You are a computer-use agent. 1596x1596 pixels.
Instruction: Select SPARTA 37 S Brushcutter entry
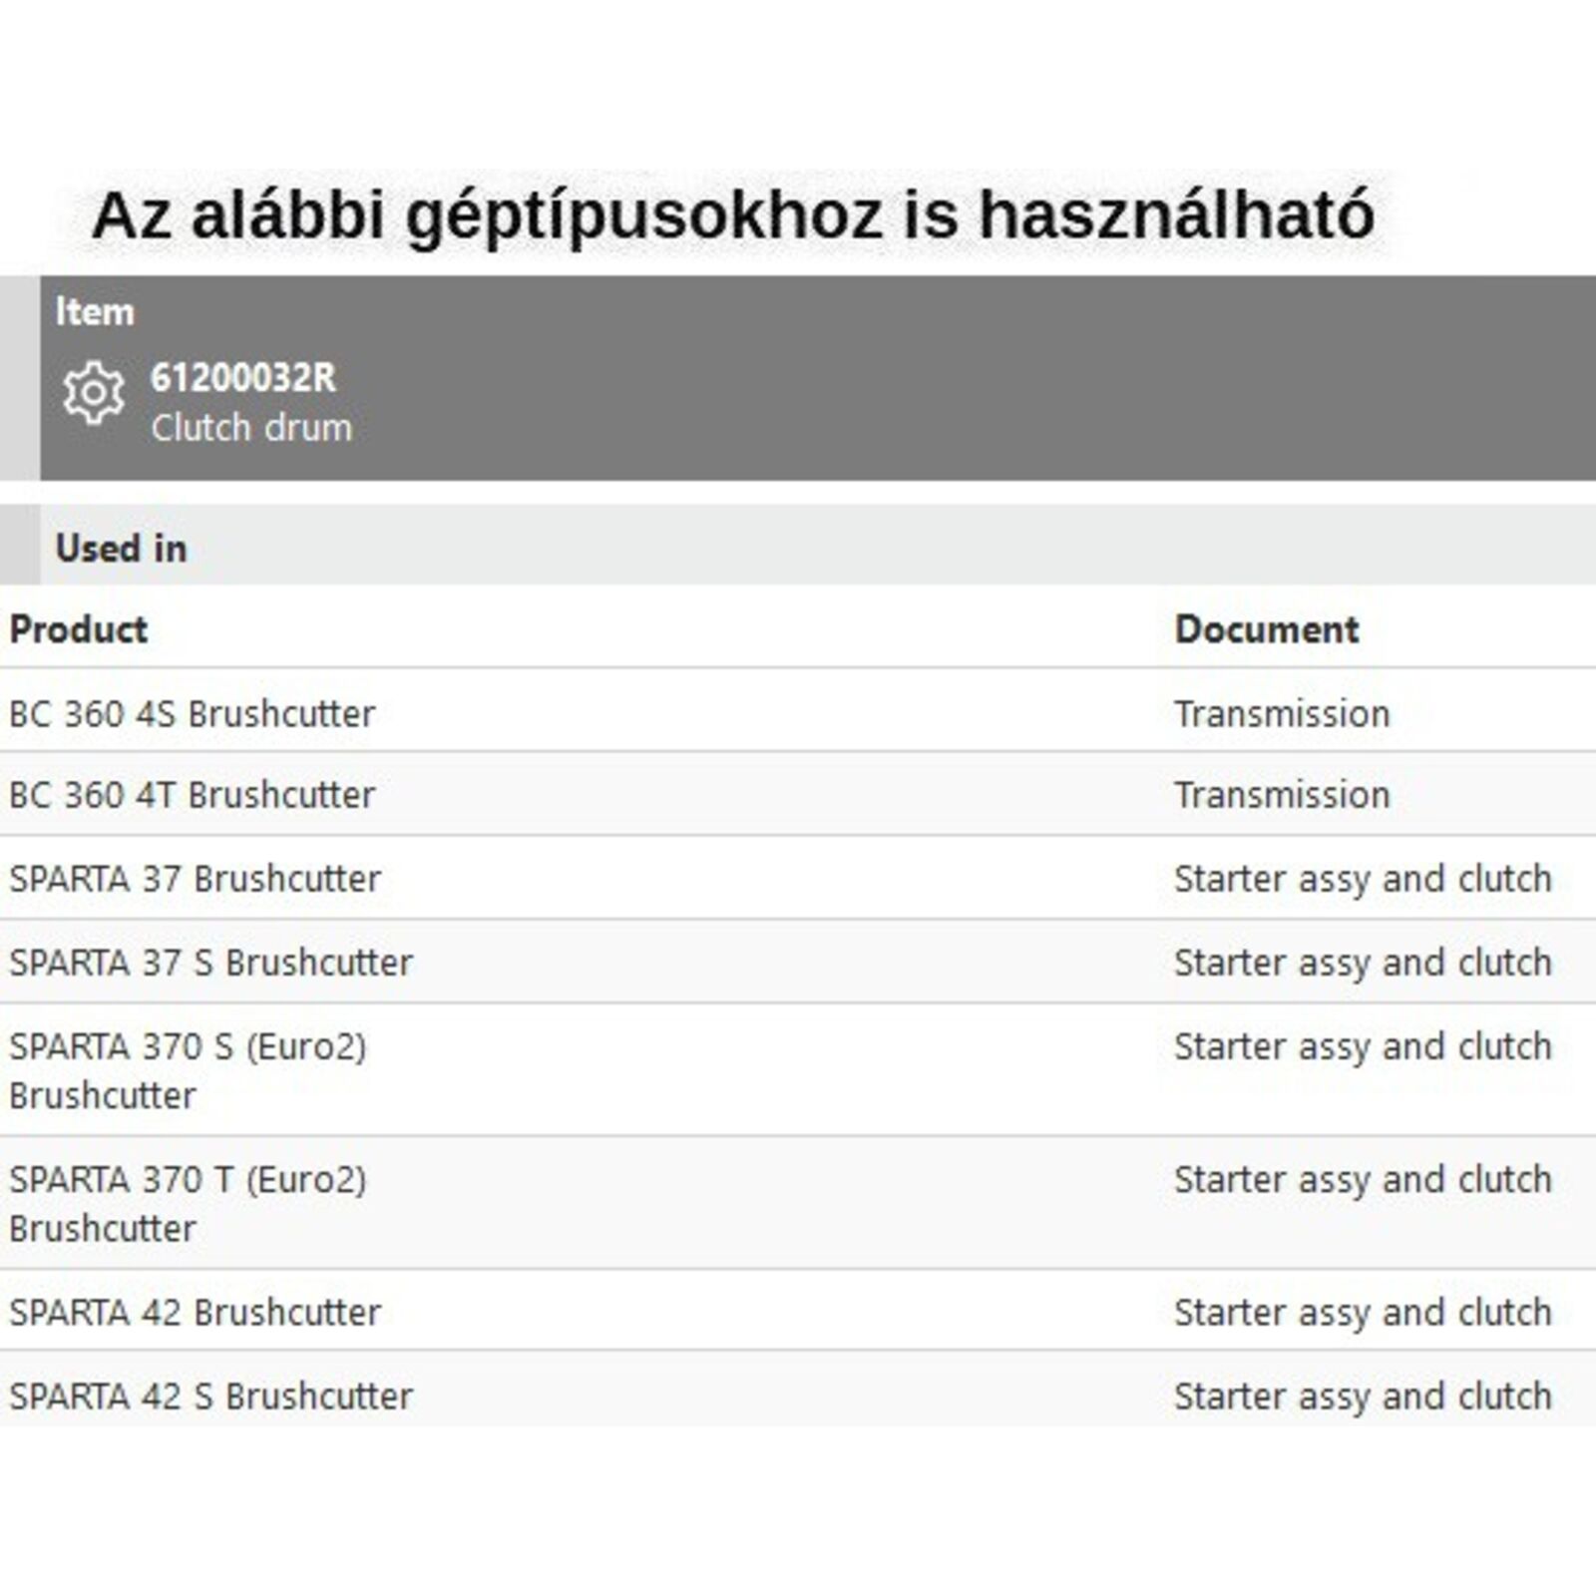click(211, 963)
